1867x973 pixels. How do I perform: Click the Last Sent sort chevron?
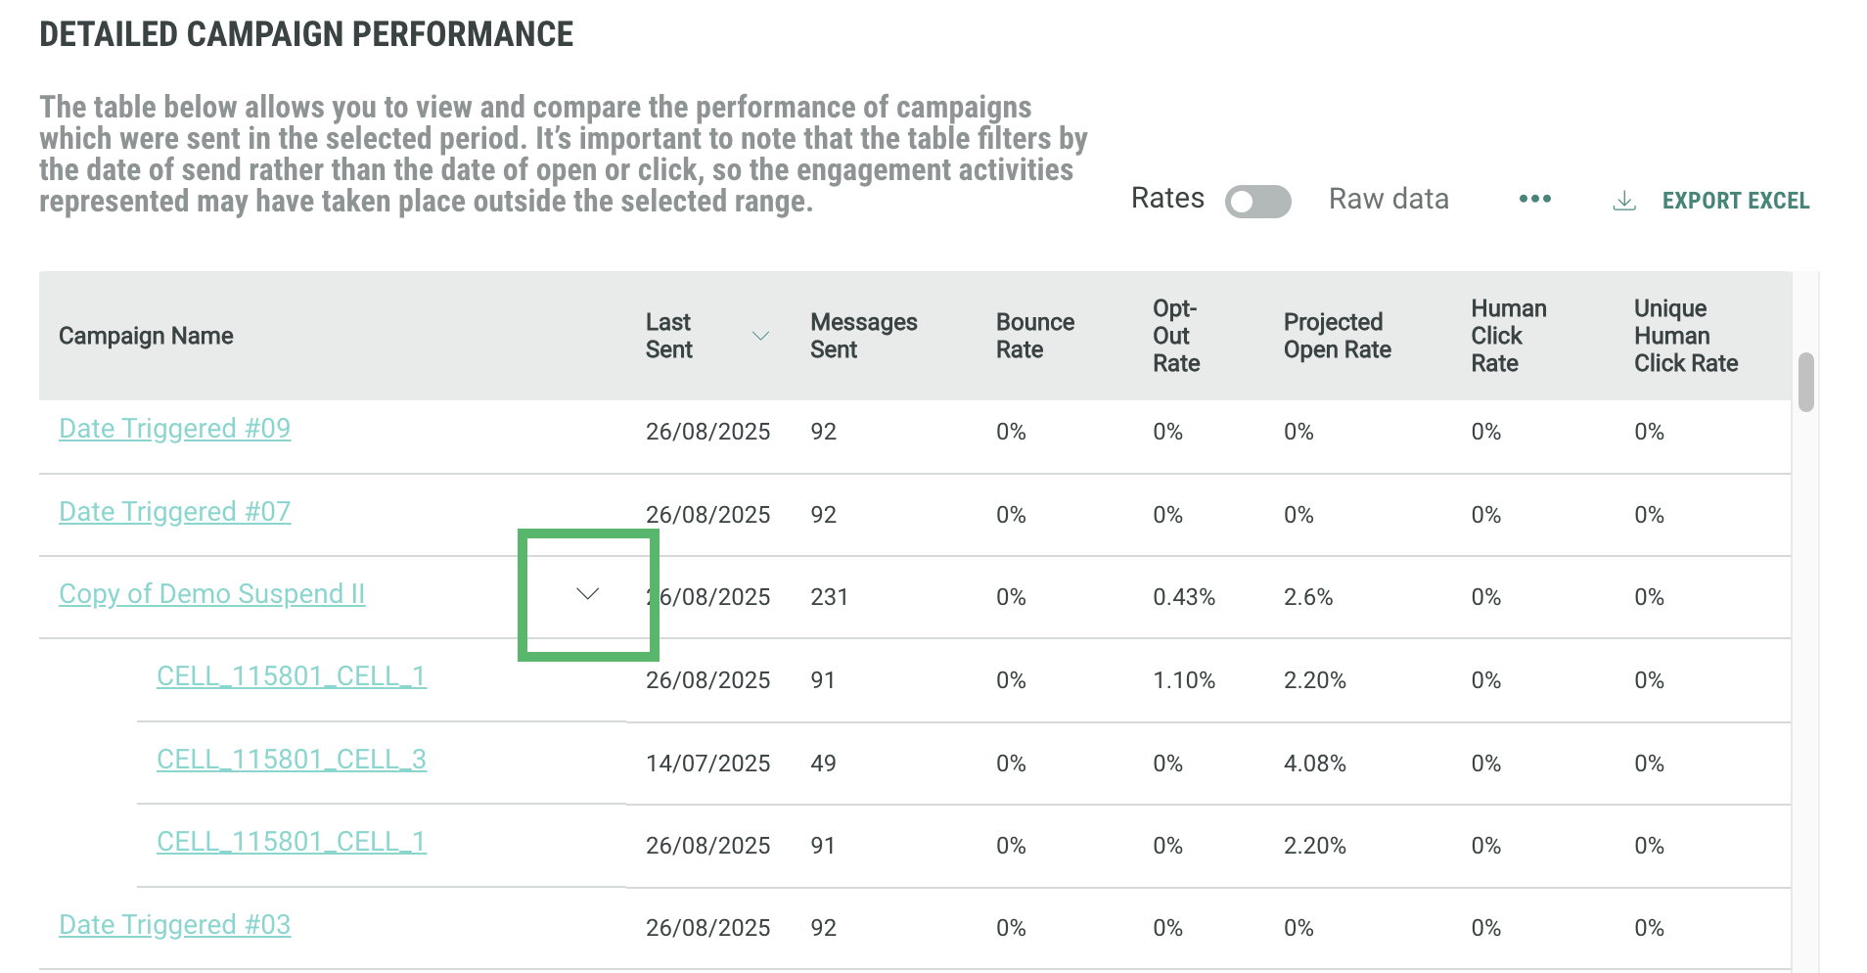[x=759, y=336]
